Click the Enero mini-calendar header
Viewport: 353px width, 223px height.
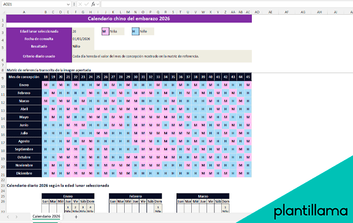[x=68, y=196]
